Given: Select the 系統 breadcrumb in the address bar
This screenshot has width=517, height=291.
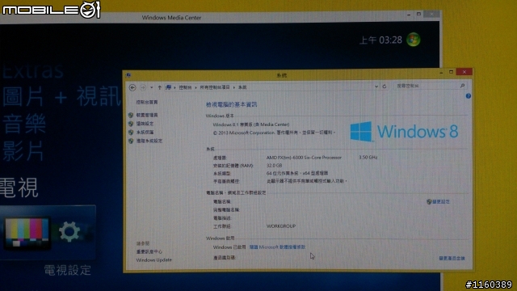Looking at the screenshot, I should (x=242, y=87).
